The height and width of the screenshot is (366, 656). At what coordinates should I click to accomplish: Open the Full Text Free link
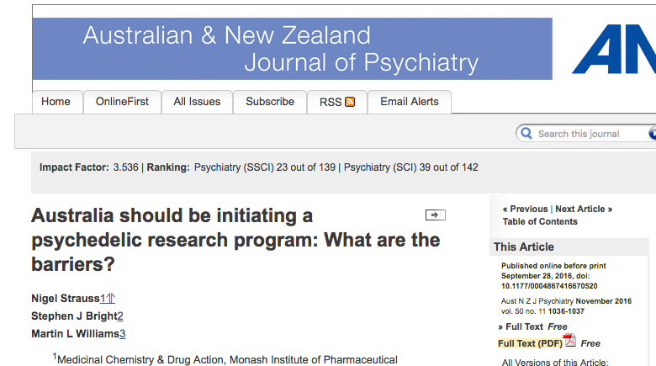click(x=532, y=326)
